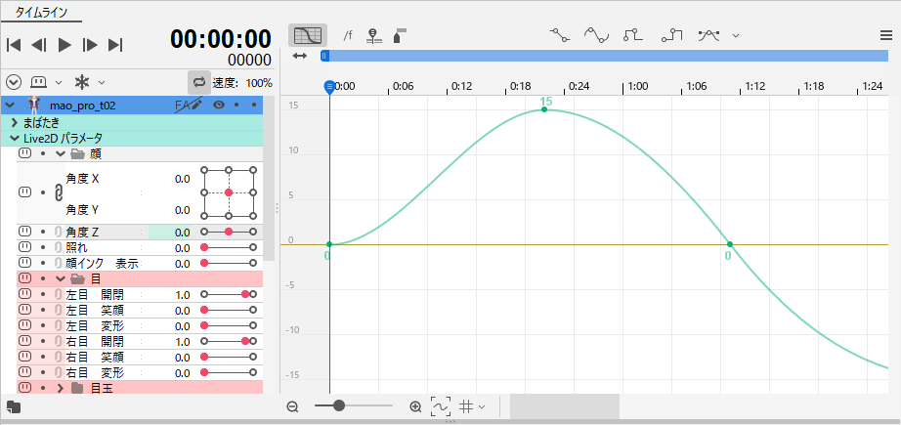901x425 pixels.
Task: Click the zoom-out magnifier icon
Action: tap(292, 406)
